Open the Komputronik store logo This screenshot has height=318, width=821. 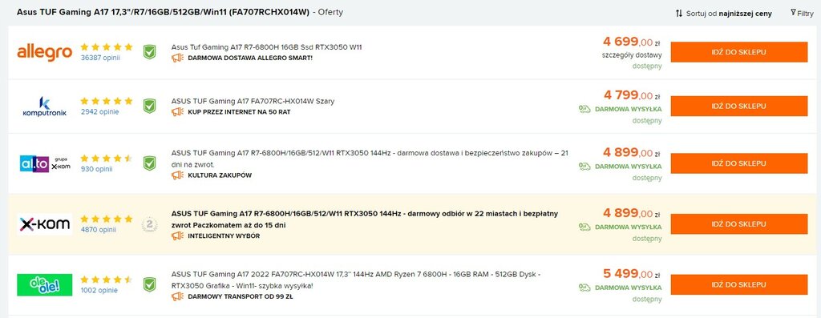click(45, 107)
